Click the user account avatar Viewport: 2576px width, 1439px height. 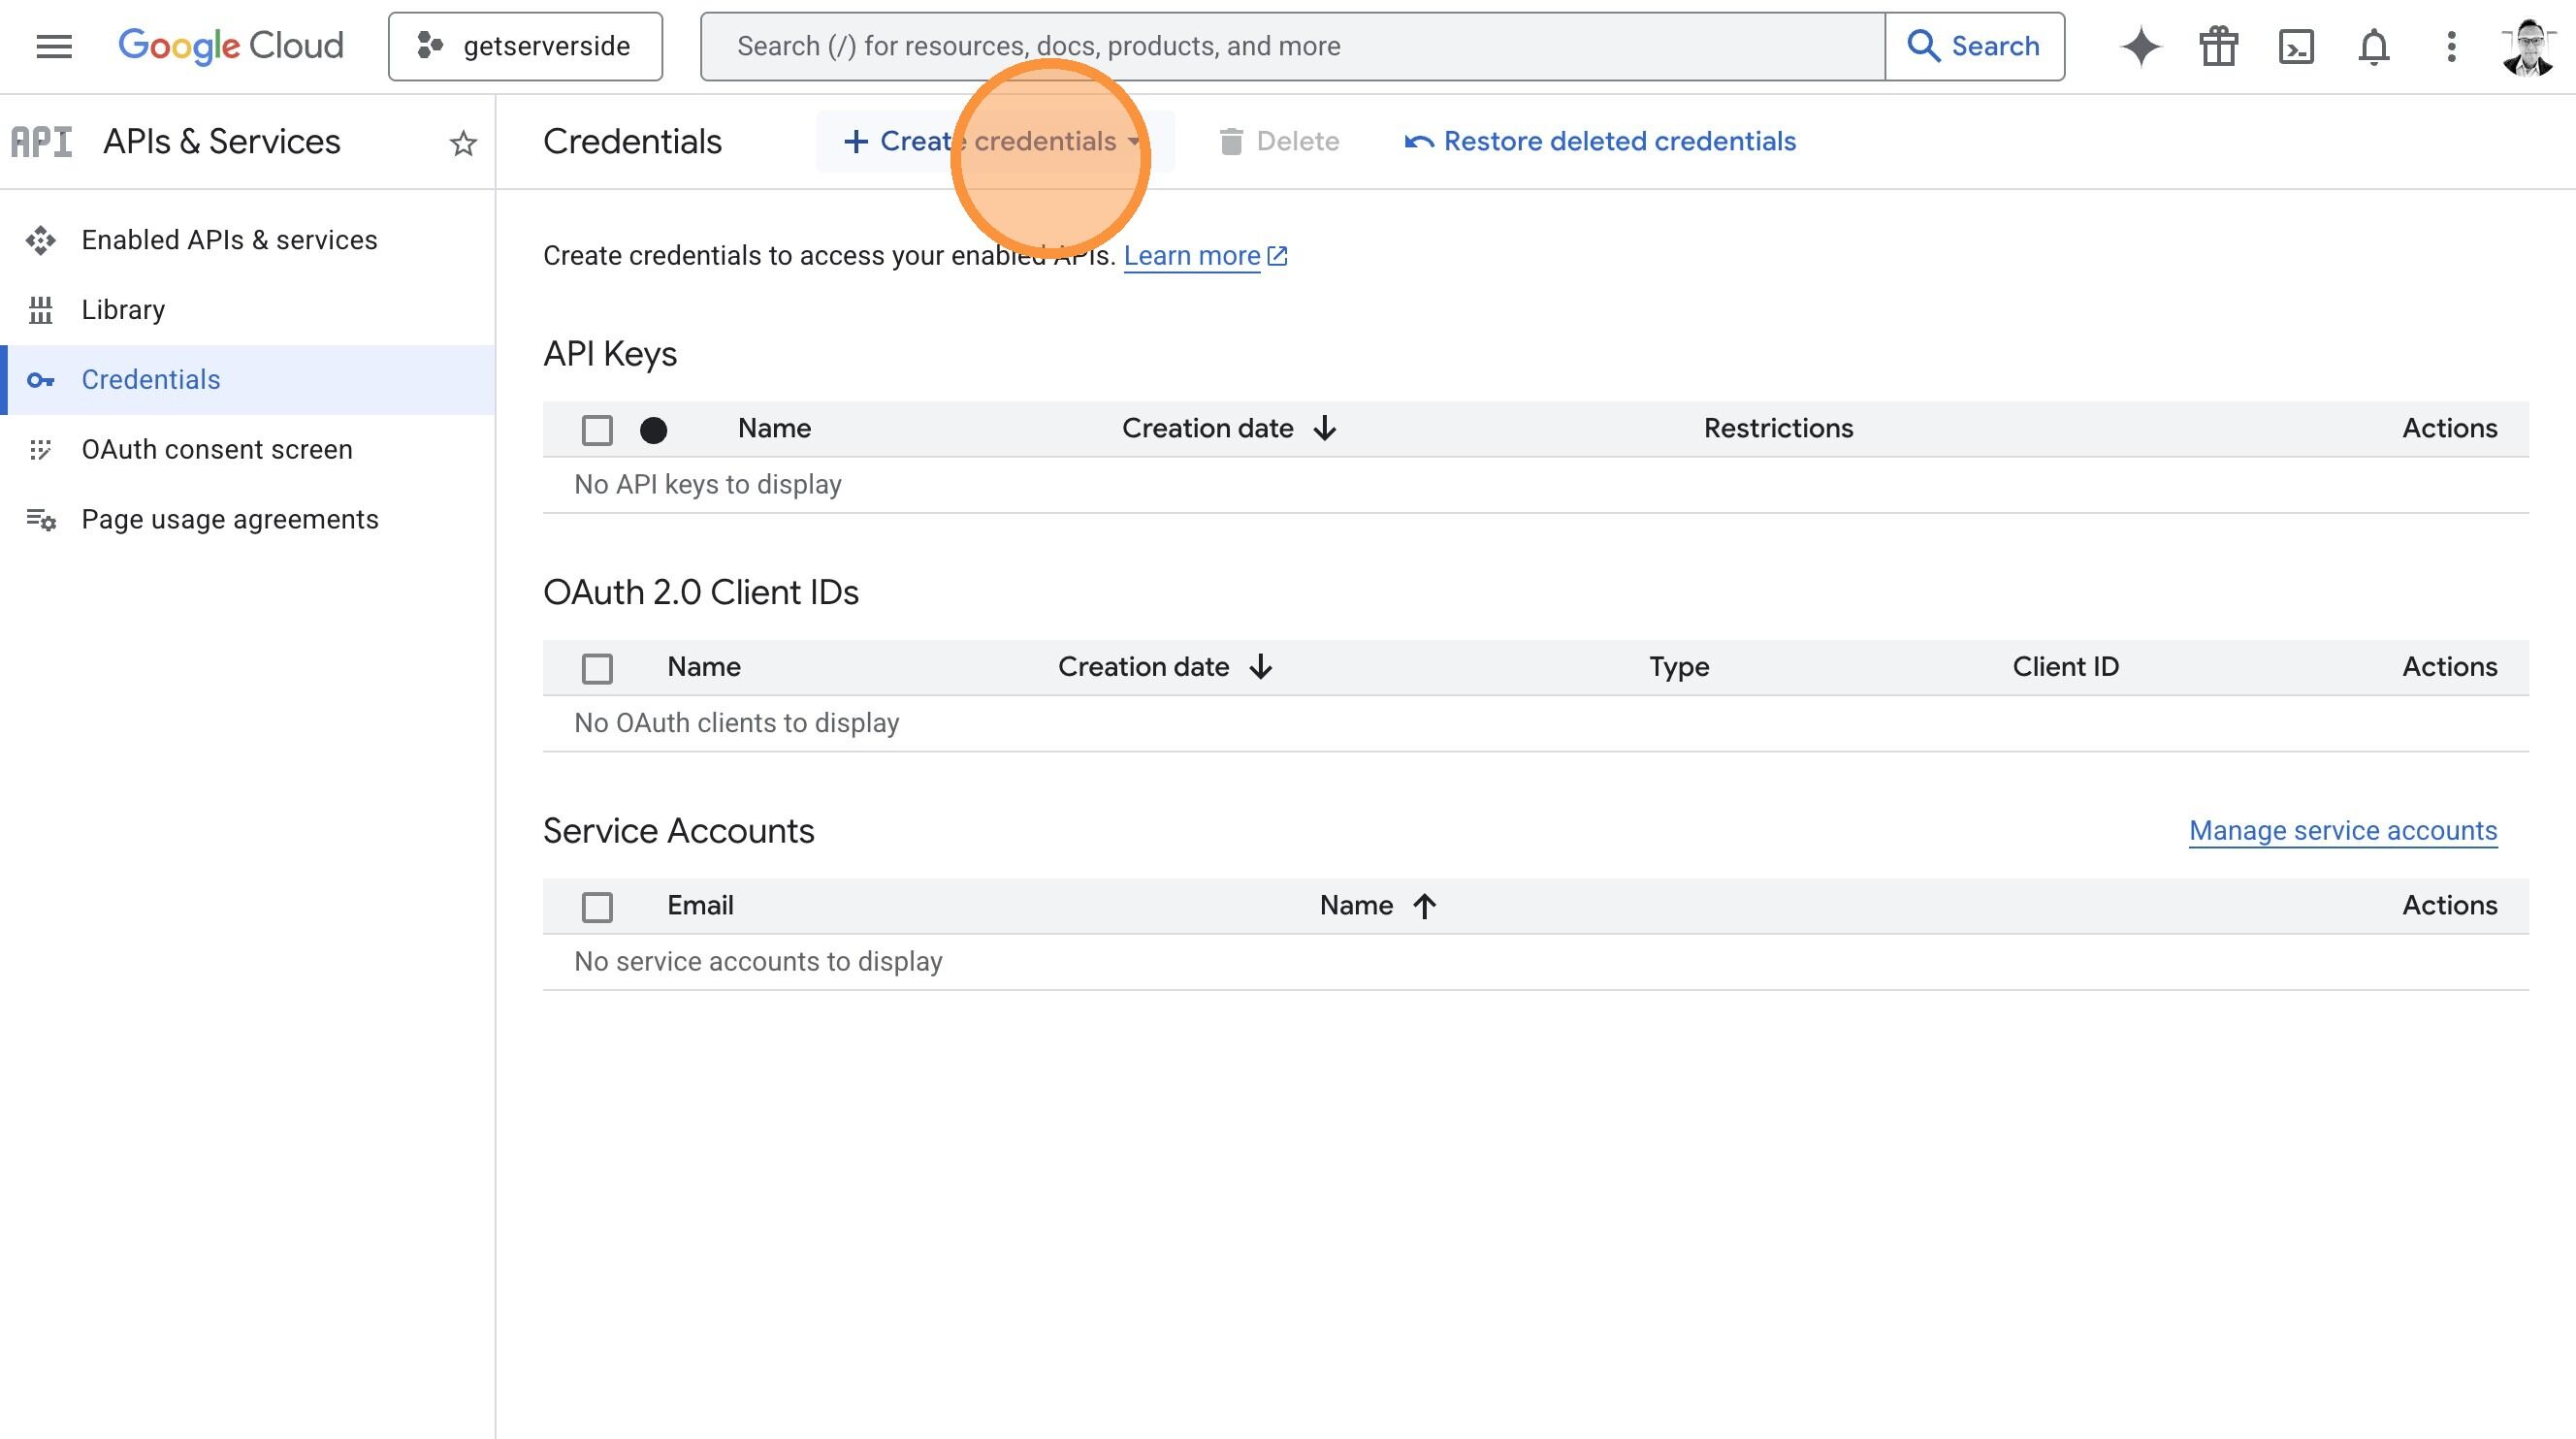click(2528, 46)
